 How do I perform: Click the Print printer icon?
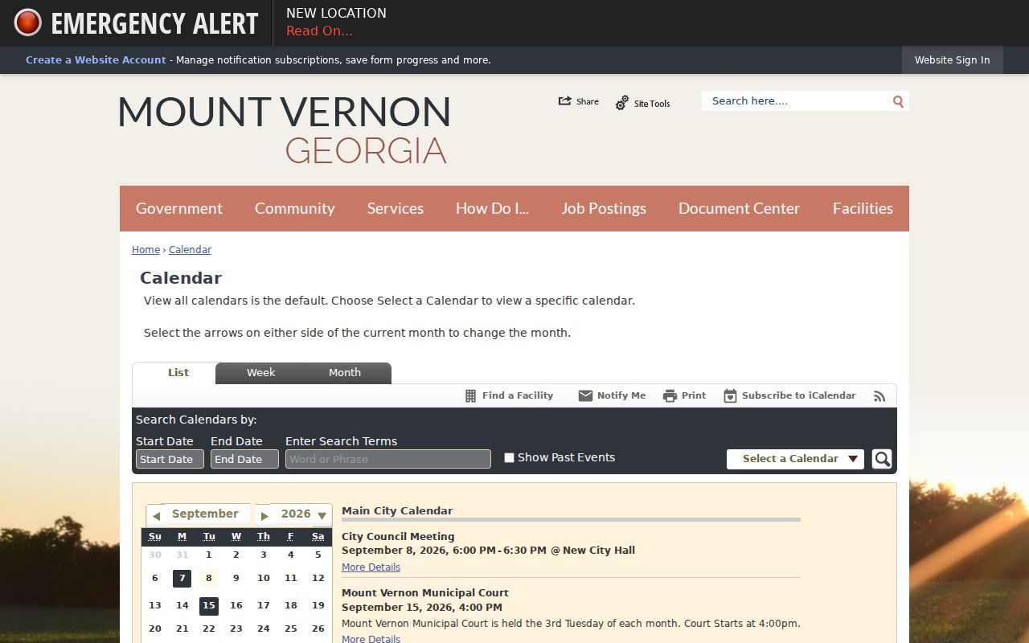click(x=670, y=395)
